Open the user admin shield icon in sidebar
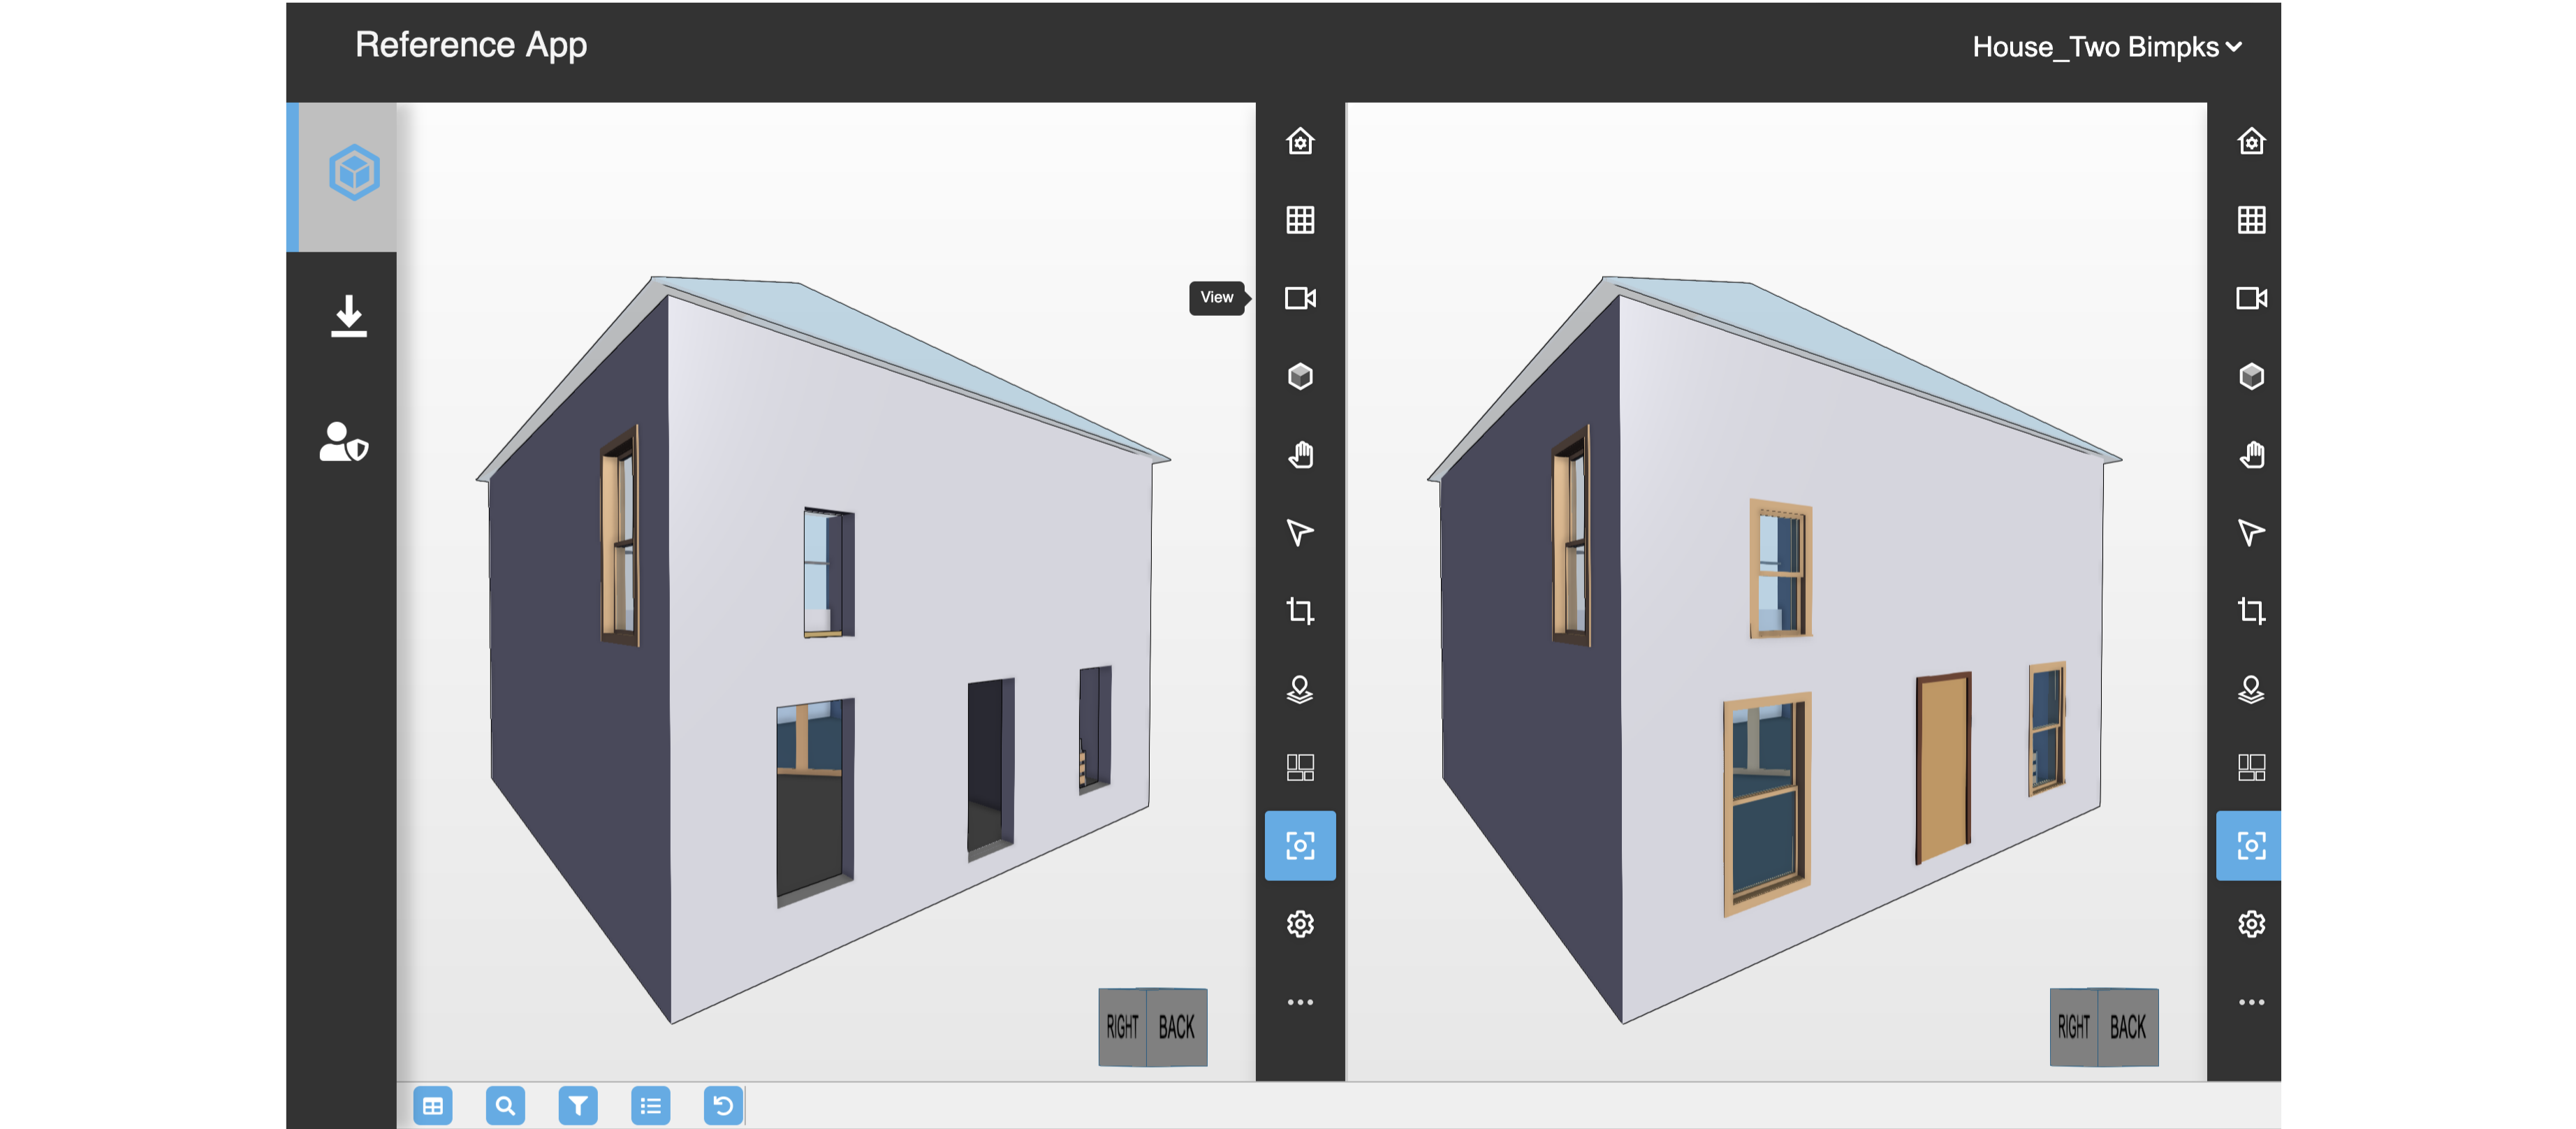The height and width of the screenshot is (1129, 2576). (343, 442)
